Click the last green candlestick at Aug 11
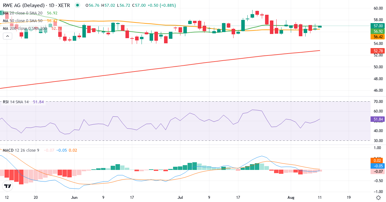The width and height of the screenshot is (386, 202). (320, 26)
